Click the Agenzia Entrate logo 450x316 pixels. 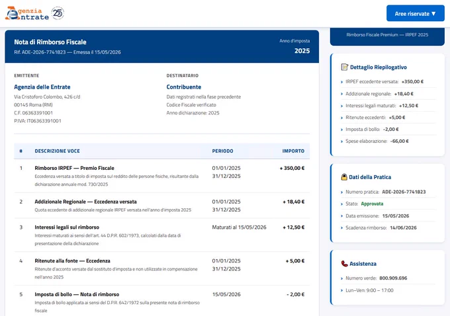27,13
